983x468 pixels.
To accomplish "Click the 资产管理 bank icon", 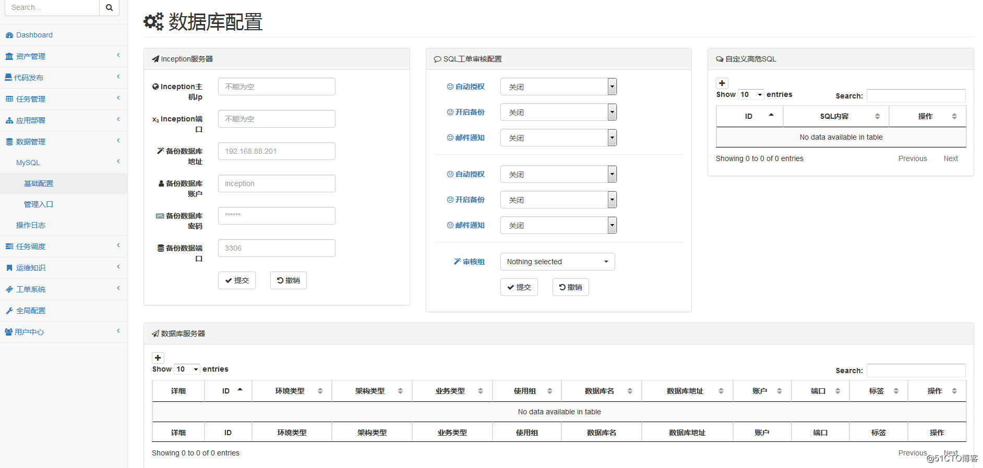I will pyautogui.click(x=9, y=56).
